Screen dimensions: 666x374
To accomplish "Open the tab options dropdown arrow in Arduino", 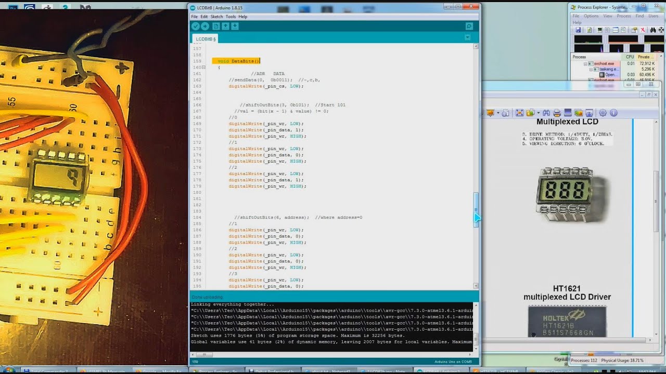I will coord(467,37).
